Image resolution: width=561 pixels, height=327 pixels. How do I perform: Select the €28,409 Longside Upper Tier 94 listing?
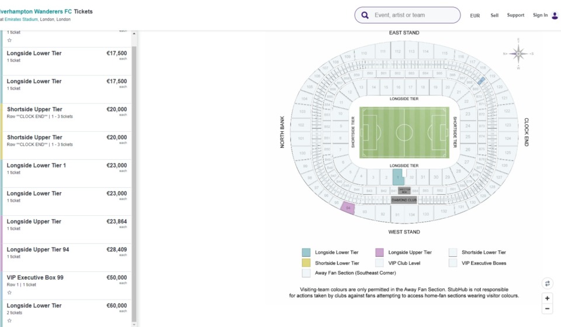pyautogui.click(x=67, y=253)
